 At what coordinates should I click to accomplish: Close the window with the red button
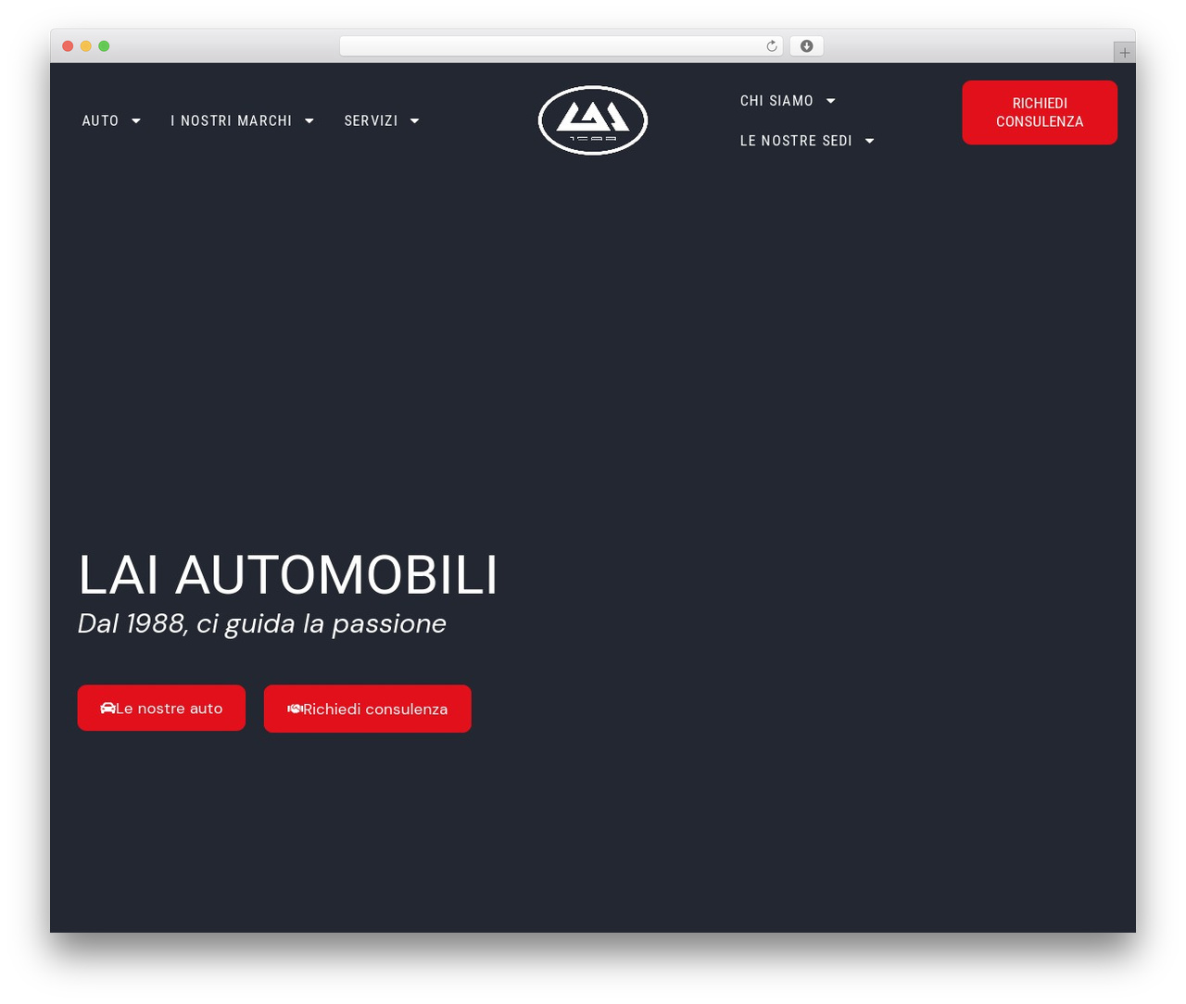tap(68, 46)
